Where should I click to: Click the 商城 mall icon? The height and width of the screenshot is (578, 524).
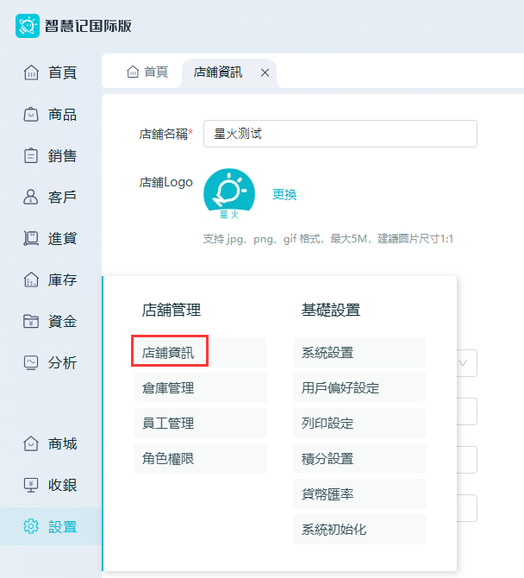pyautogui.click(x=32, y=443)
